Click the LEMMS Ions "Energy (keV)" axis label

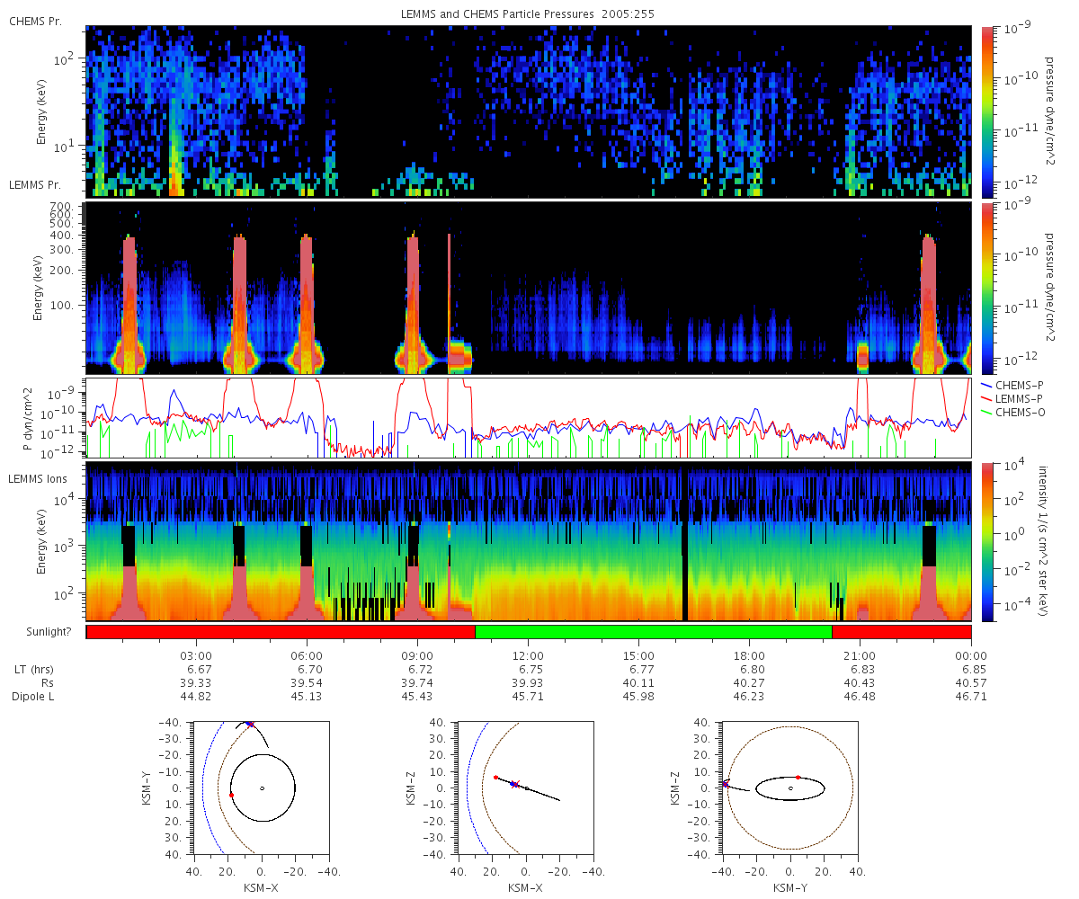point(41,542)
